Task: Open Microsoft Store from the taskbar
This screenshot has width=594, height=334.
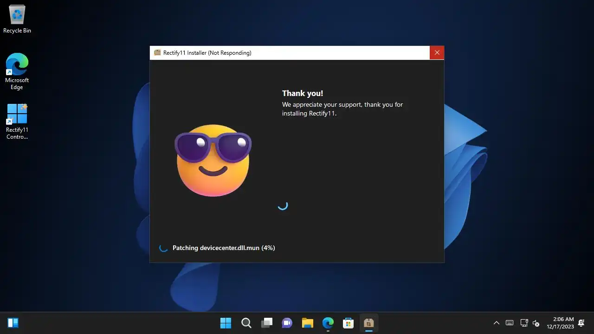Action: coord(349,323)
